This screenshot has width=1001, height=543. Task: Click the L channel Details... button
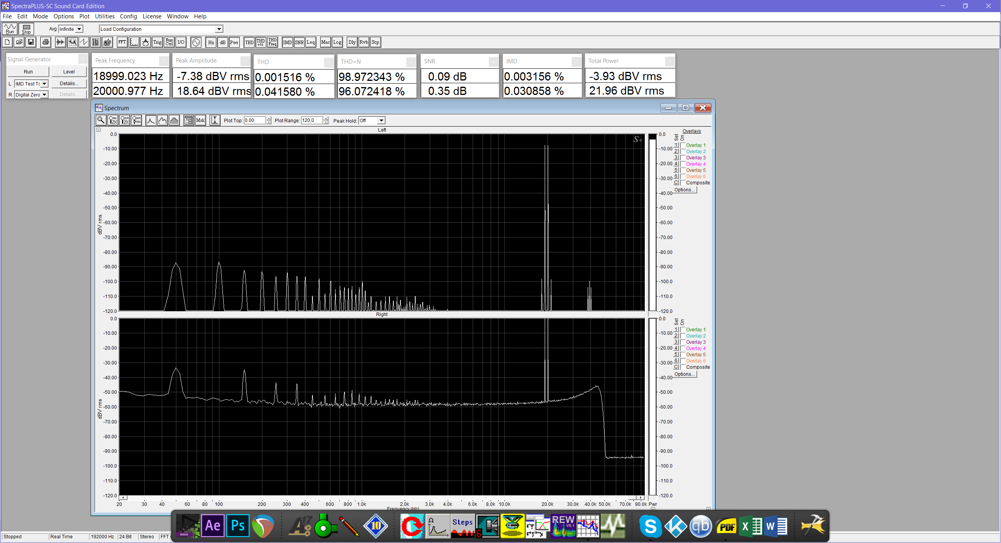coord(69,84)
